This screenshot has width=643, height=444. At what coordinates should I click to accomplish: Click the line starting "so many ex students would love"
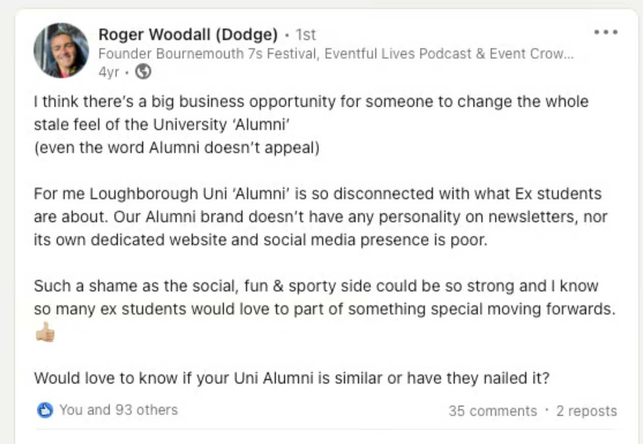[x=325, y=309]
